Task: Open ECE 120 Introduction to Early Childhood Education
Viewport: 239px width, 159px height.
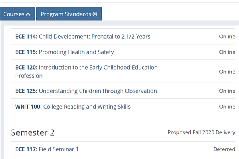Action: (86, 72)
